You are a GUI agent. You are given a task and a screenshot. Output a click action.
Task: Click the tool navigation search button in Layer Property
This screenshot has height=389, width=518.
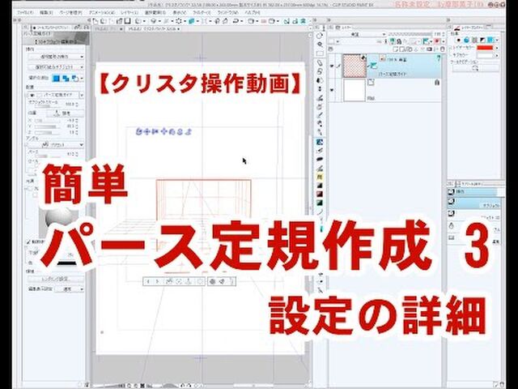(x=476, y=68)
